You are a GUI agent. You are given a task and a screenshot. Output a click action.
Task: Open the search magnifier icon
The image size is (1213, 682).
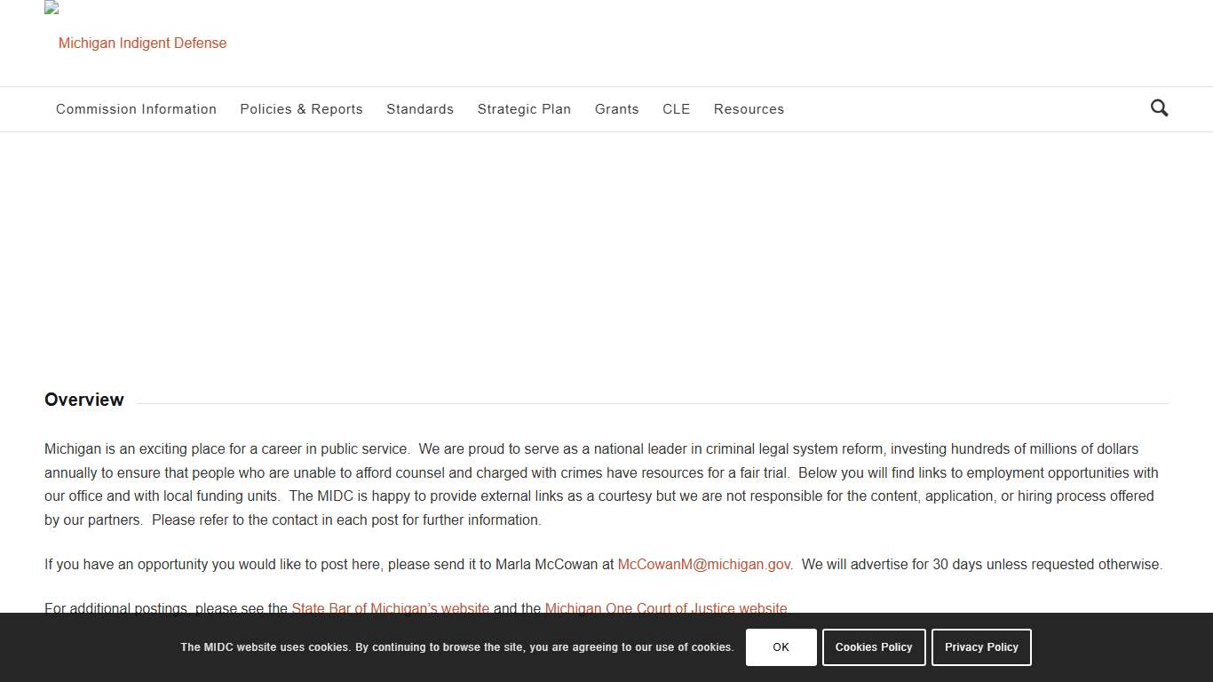(x=1159, y=108)
